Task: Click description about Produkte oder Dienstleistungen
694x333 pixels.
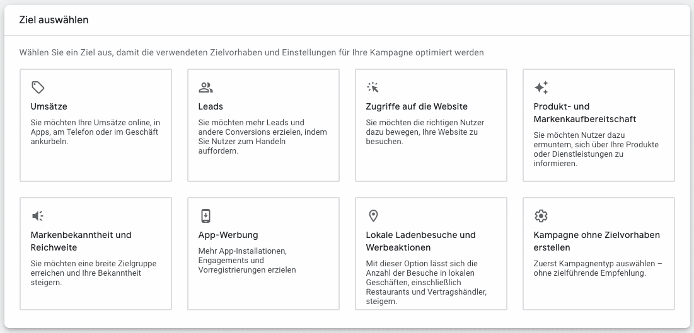Action: (596, 149)
